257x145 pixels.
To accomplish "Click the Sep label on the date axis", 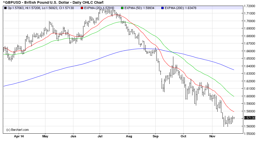I will tap(155, 136).
